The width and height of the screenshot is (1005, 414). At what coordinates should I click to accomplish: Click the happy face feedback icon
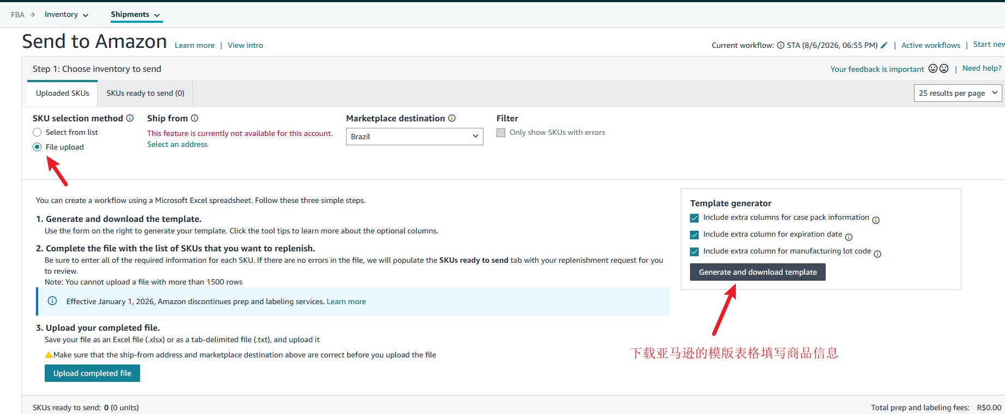point(933,69)
